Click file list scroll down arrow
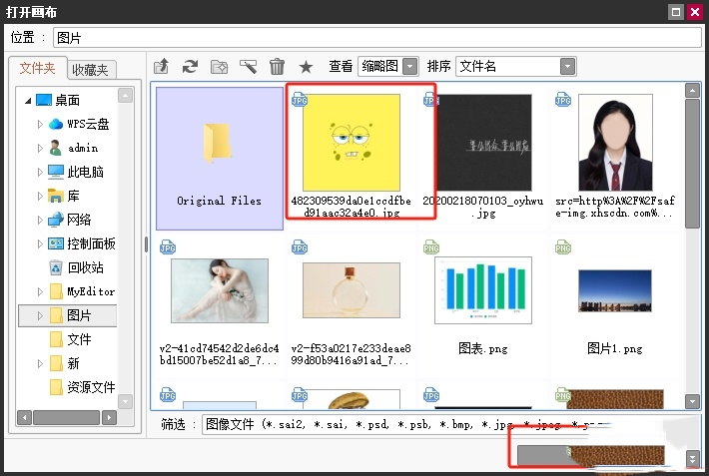This screenshot has width=709, height=476. (692, 401)
